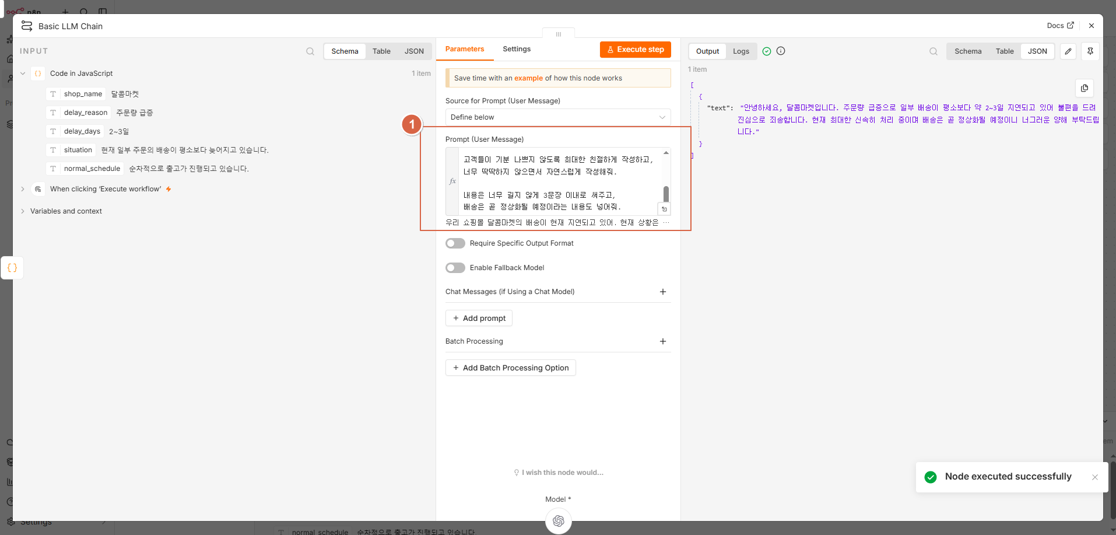Viewport: 1116px width, 535px height.
Task: Click the green success check icon
Action: pos(767,51)
